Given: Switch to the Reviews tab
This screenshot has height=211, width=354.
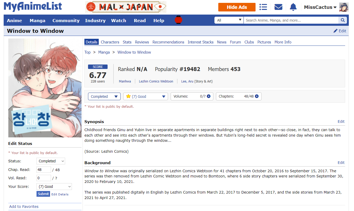Looking at the screenshot, I should click(142, 42).
